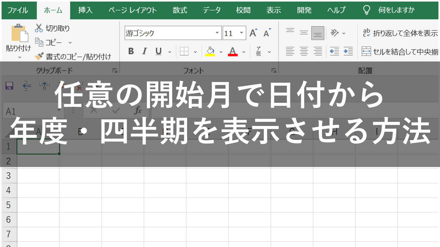This screenshot has height=247, width=440.
Task: Center text horizontally
Action: [x=304, y=51]
